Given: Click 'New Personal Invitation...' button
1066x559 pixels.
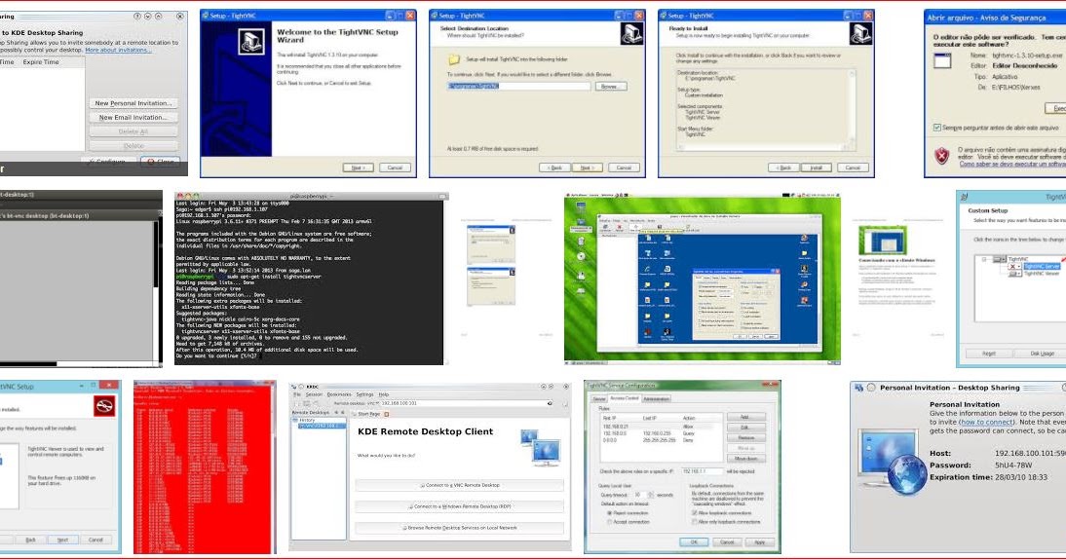Looking at the screenshot, I should [x=133, y=103].
